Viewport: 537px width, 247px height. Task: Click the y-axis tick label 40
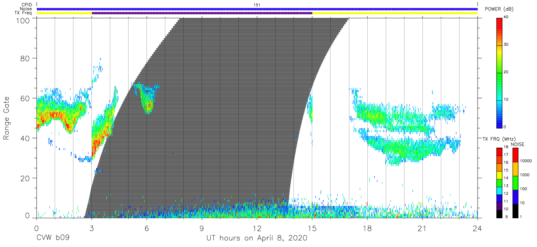point(26,138)
